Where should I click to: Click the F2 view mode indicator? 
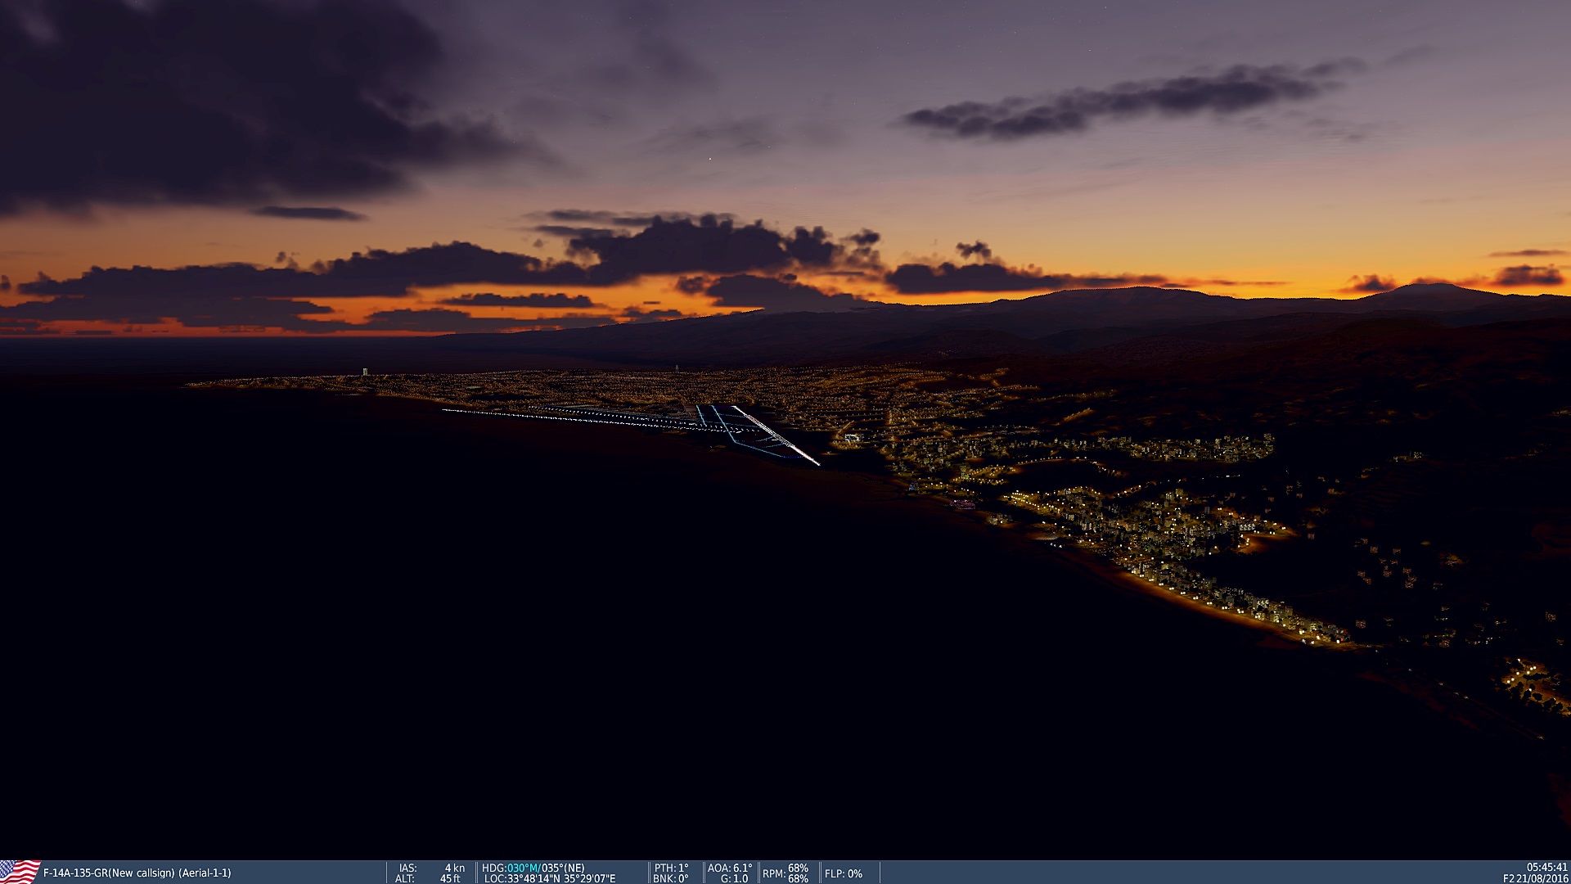pos(1509,878)
